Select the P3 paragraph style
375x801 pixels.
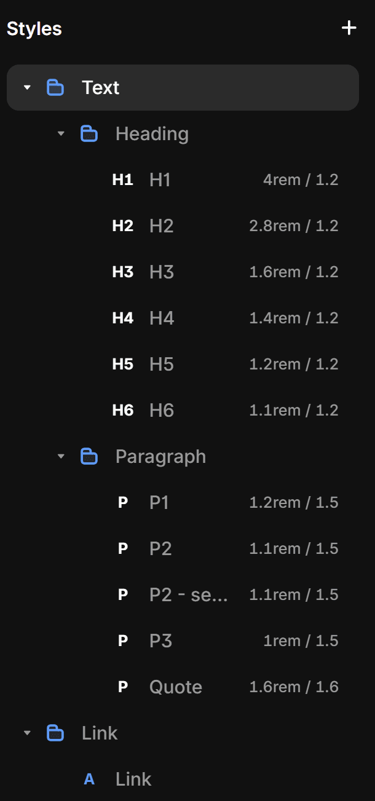[x=160, y=640]
